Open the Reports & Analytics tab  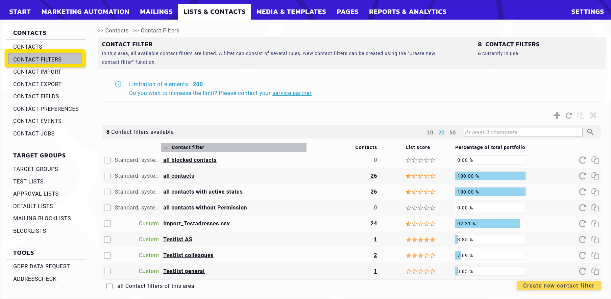click(x=408, y=12)
